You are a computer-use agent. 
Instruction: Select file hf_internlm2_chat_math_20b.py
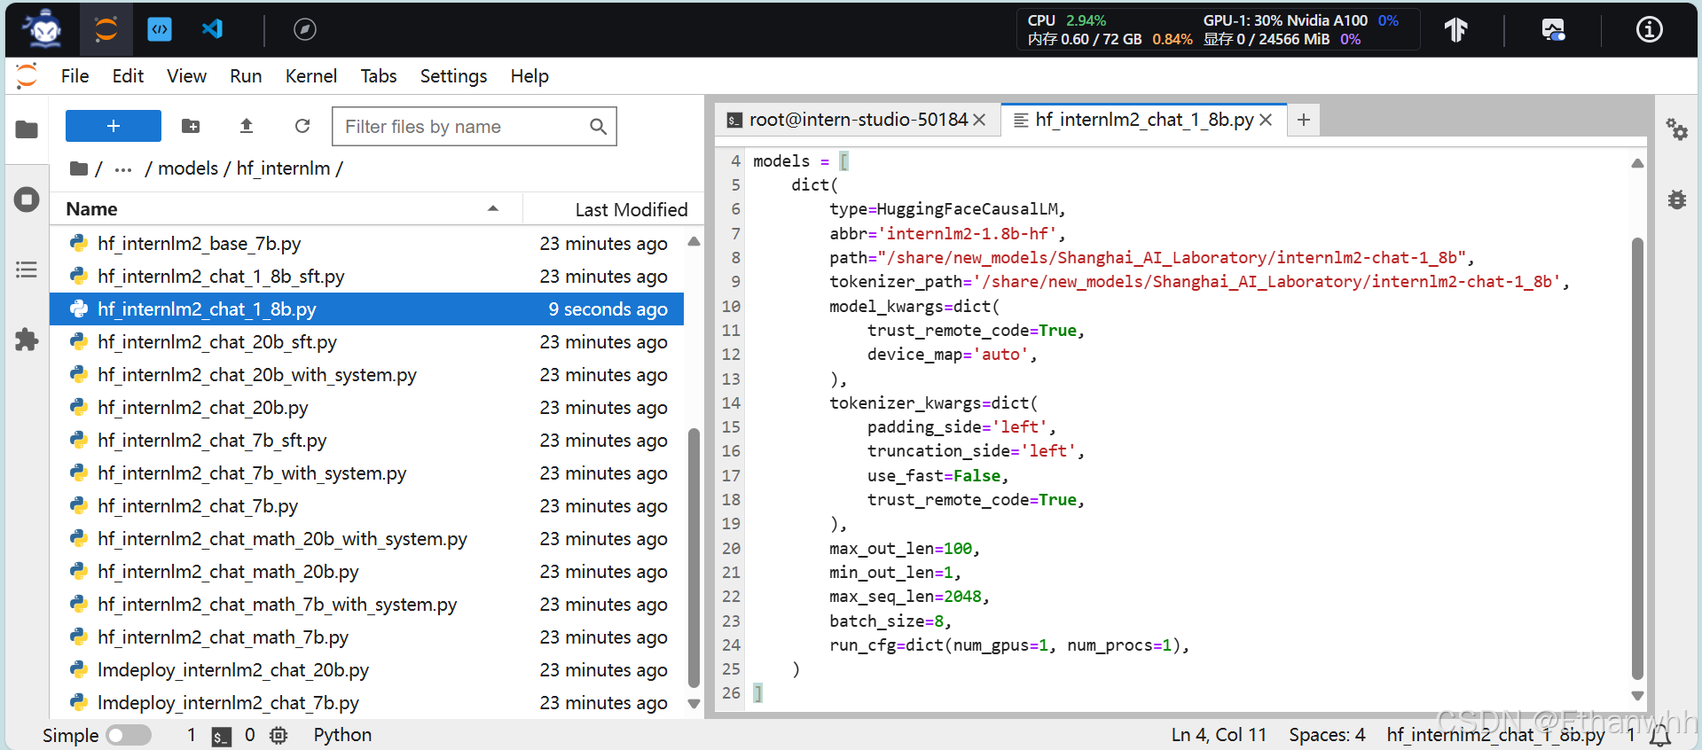coord(367,572)
